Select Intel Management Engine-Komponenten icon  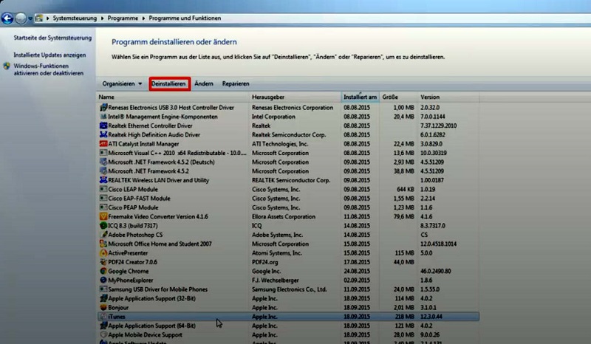point(103,117)
